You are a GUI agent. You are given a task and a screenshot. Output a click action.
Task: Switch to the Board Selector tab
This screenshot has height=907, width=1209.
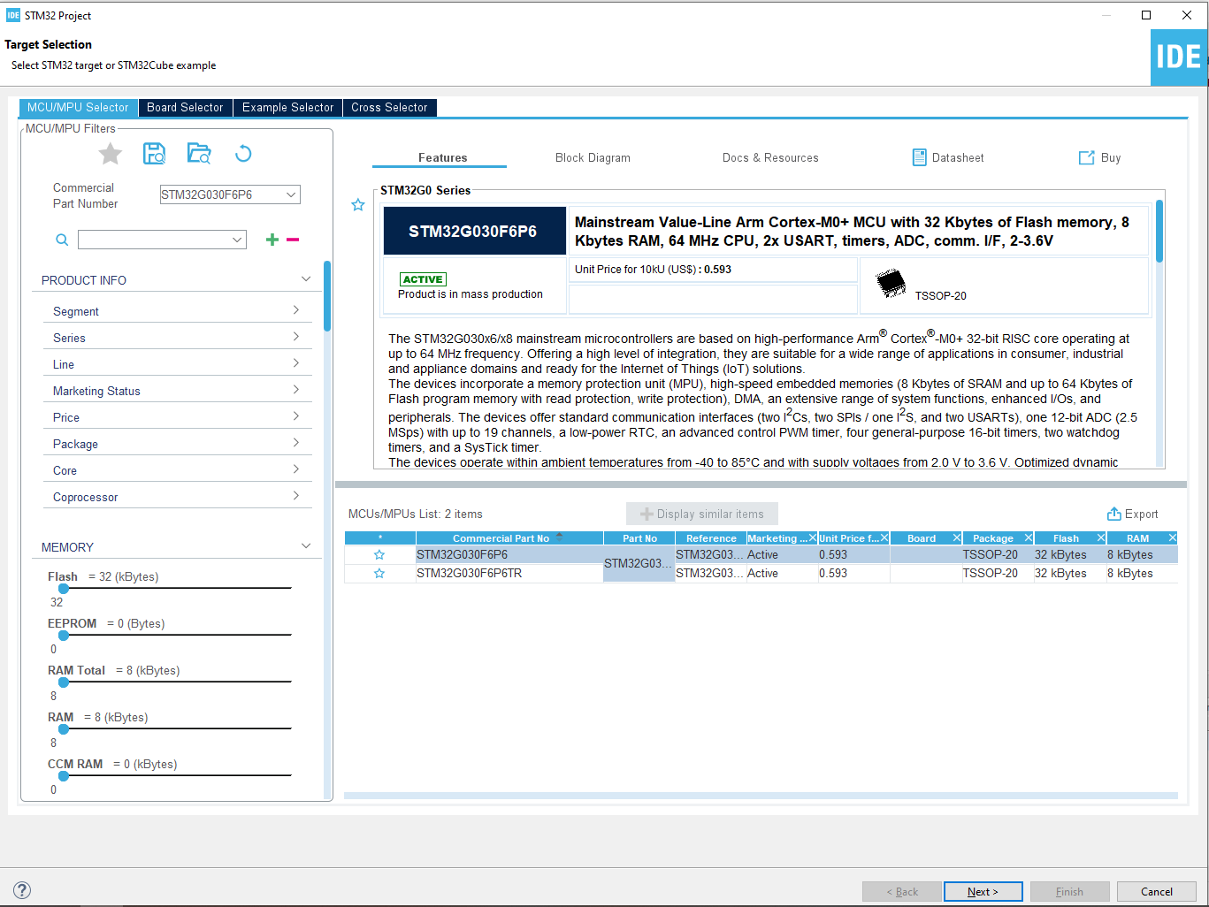pos(185,108)
